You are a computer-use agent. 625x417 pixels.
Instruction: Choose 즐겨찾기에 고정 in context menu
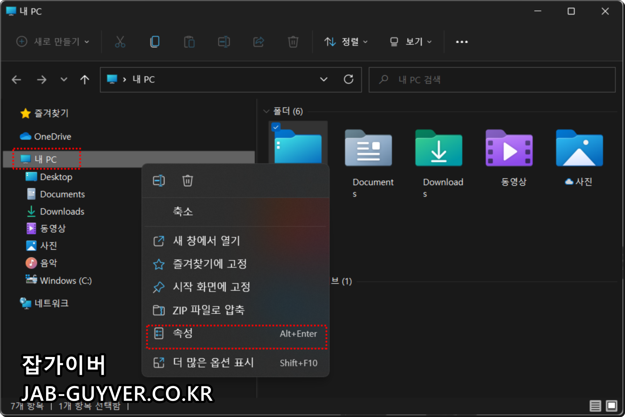235,264
